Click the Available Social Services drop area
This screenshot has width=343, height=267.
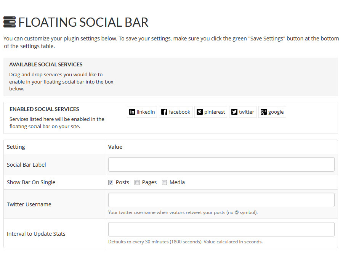click(x=171, y=77)
